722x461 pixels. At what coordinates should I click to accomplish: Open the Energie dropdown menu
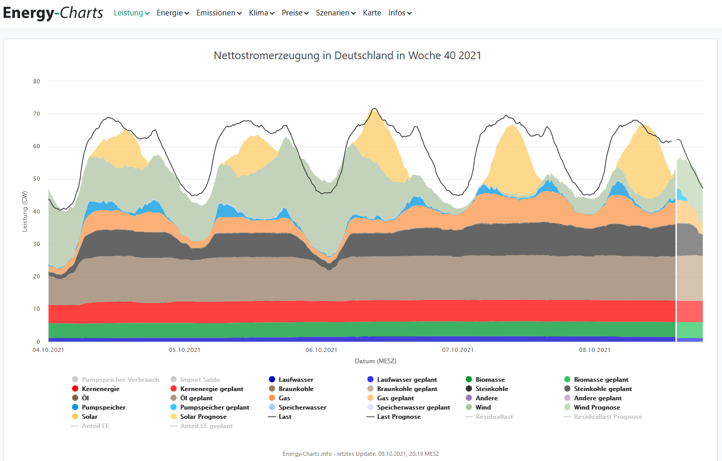click(173, 13)
